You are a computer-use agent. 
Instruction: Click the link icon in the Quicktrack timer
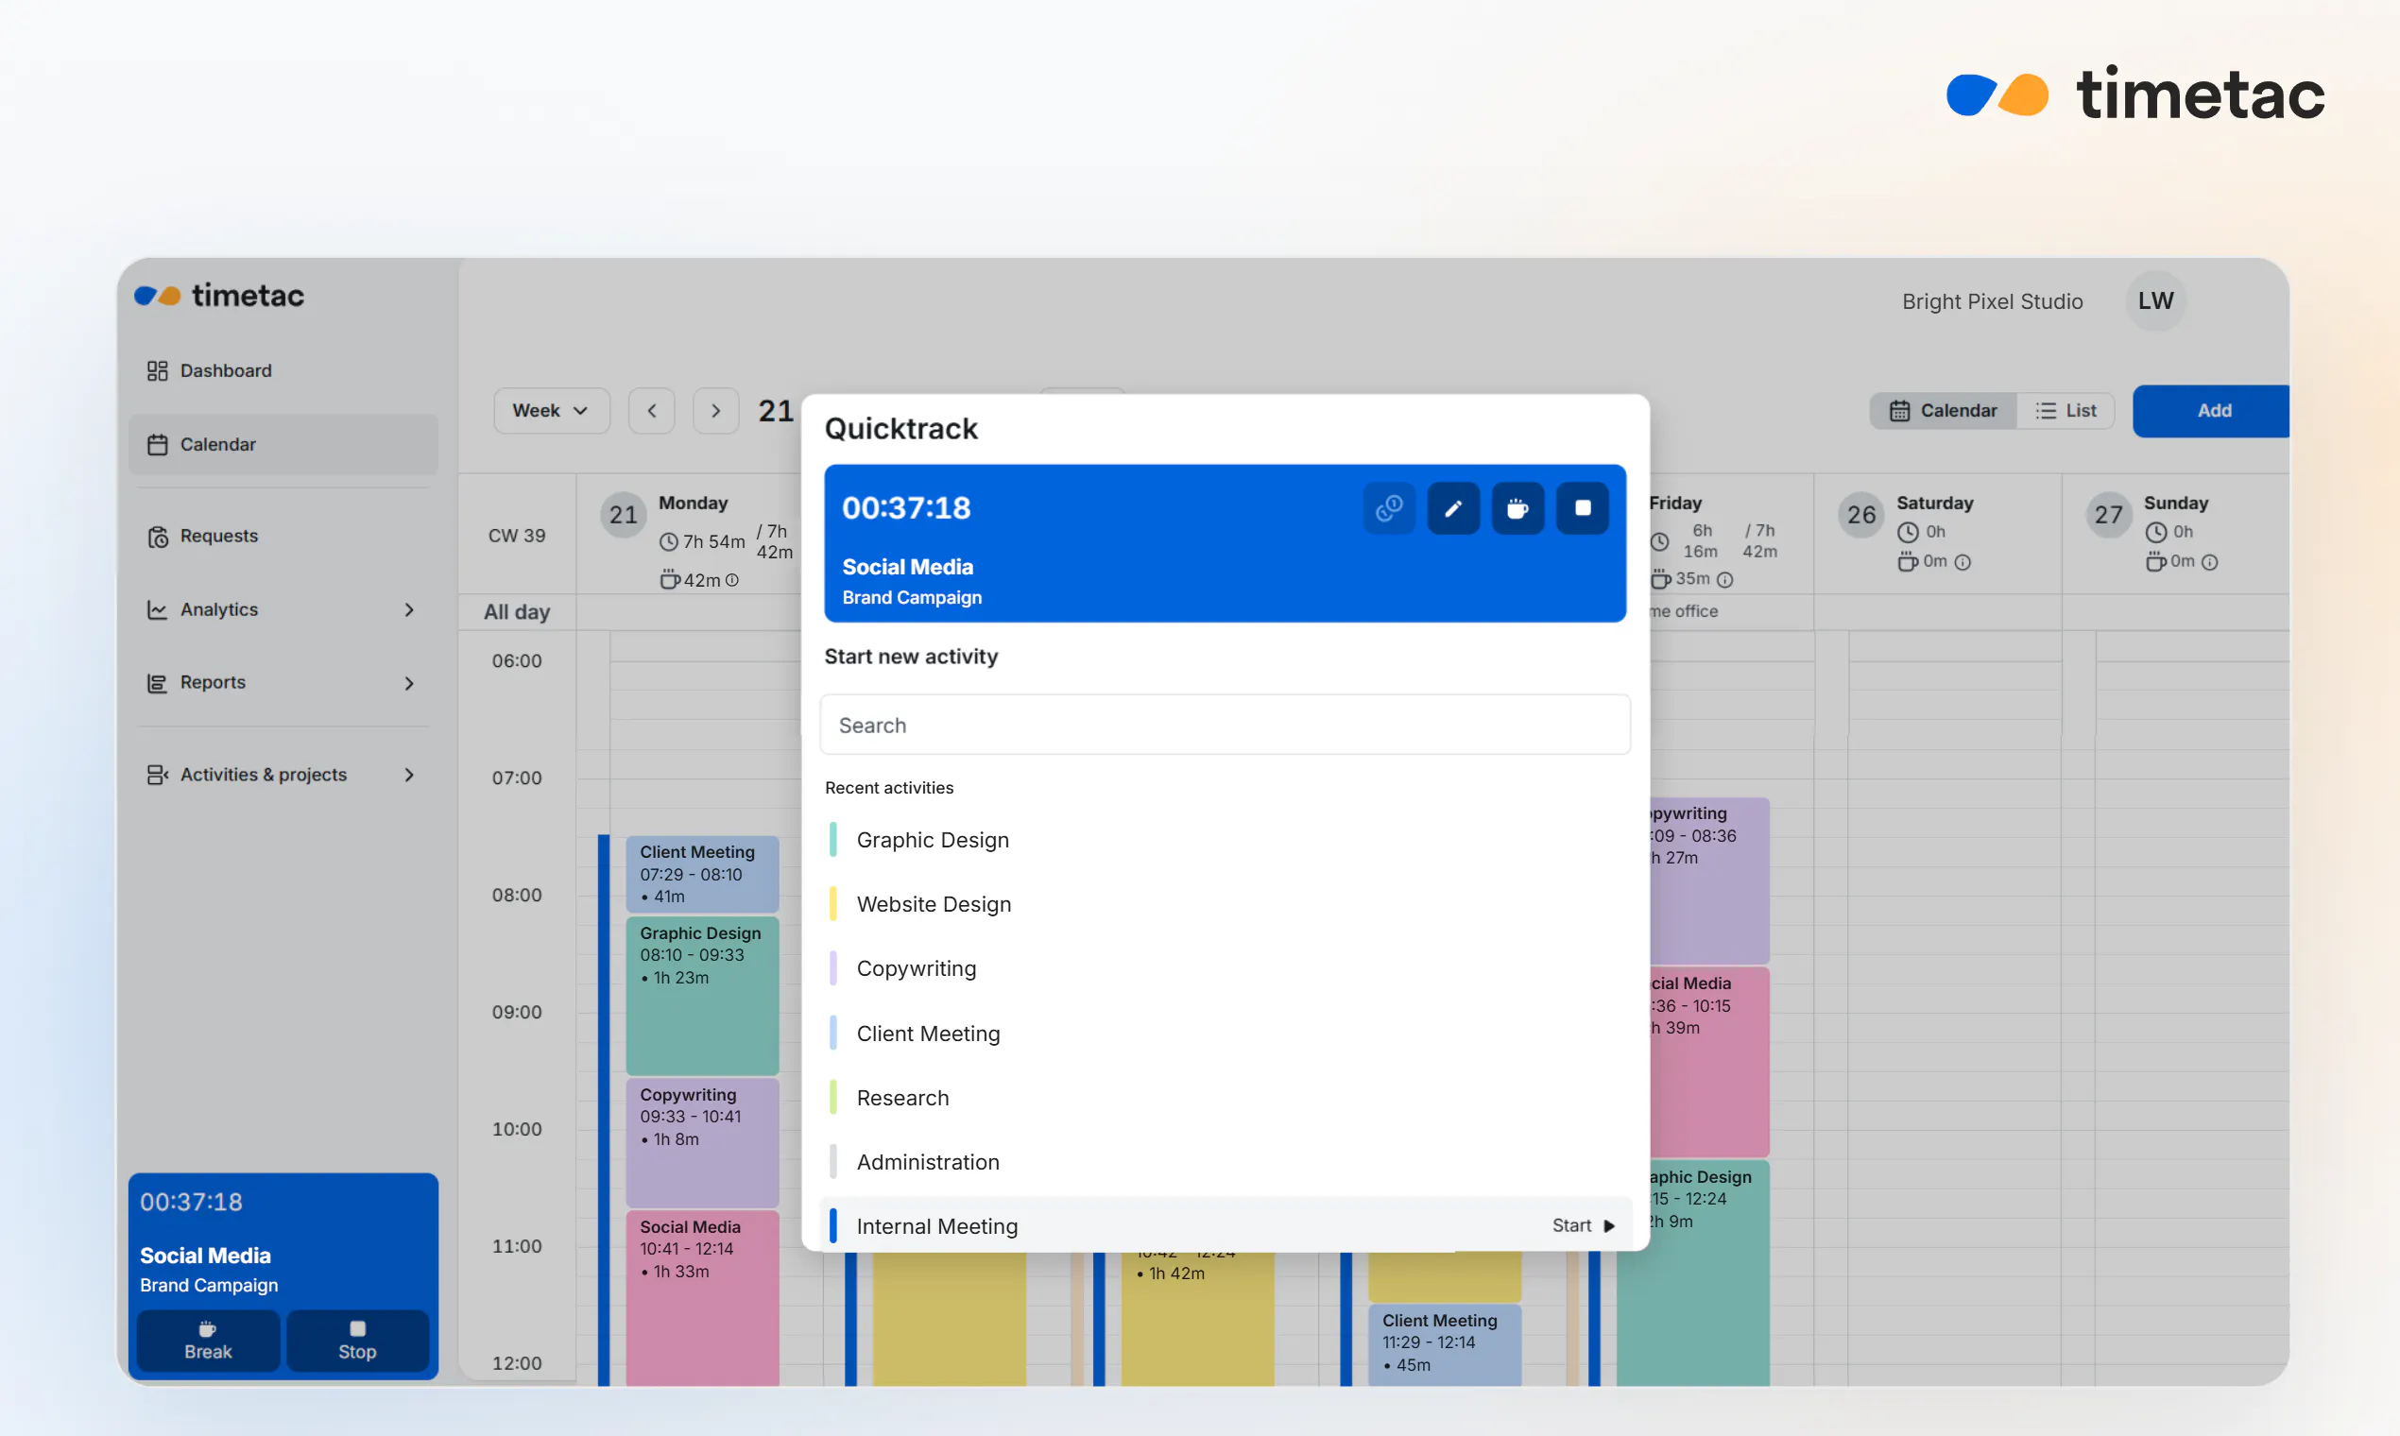[1389, 508]
